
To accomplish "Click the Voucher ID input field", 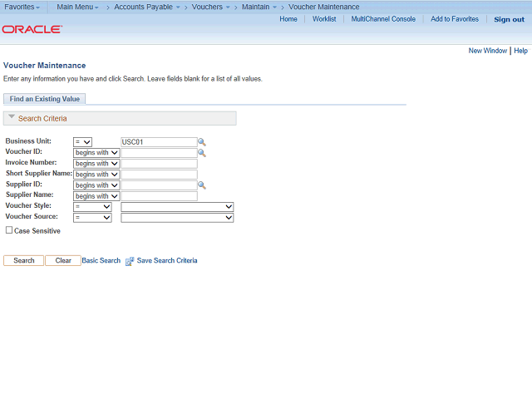I will click(x=159, y=153).
